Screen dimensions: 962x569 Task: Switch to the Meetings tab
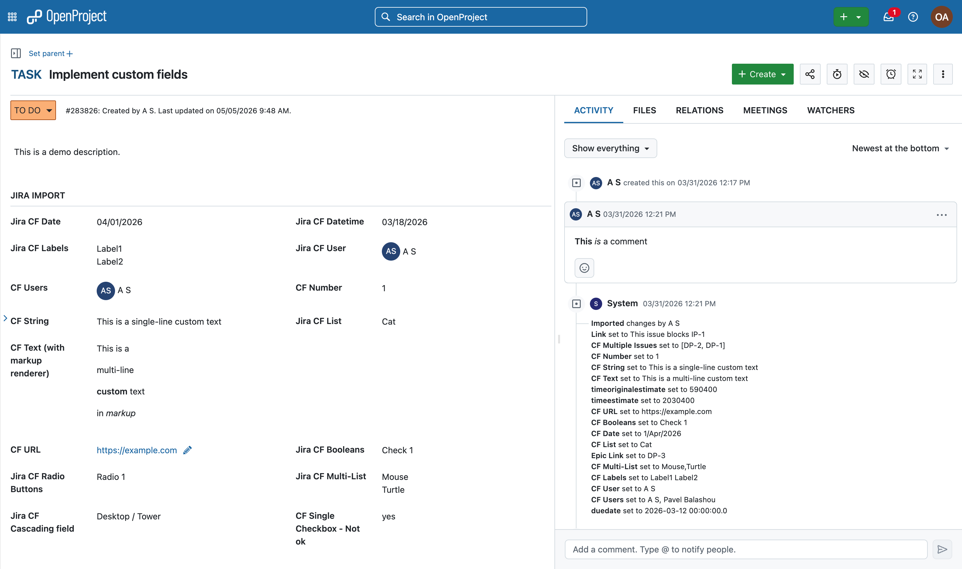765,111
